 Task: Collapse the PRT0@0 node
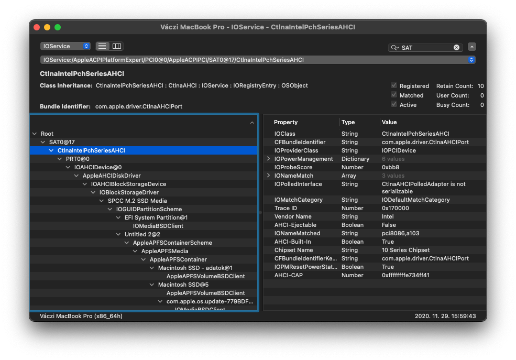point(60,159)
